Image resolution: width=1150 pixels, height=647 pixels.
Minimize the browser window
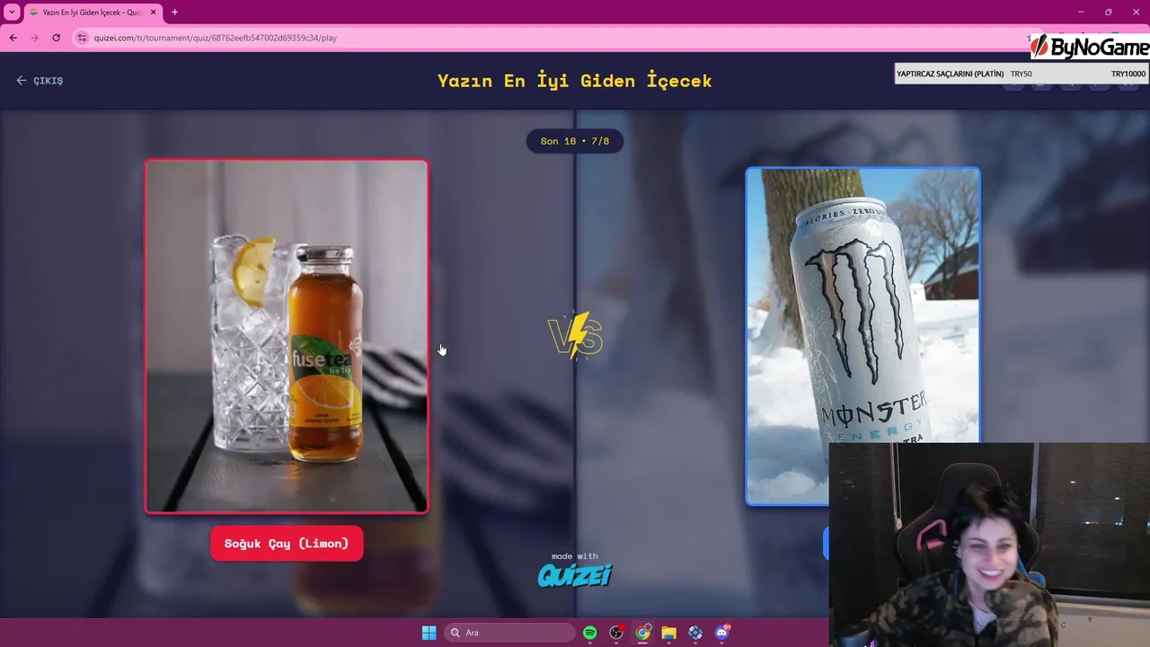pyautogui.click(x=1081, y=12)
